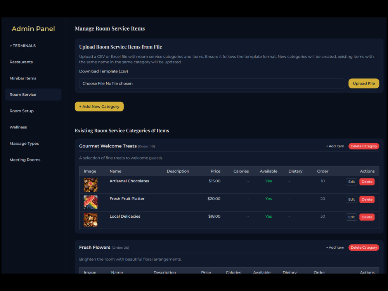Click Gourmet table Image column header
388x291 pixels.
pyautogui.click(x=90, y=171)
